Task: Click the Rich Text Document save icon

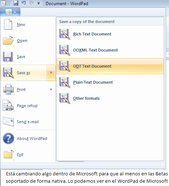Action: tap(65, 34)
